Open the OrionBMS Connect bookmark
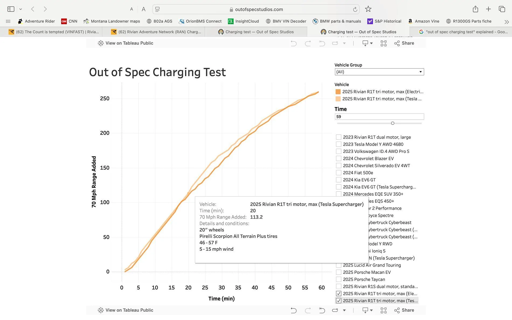Image resolution: width=512 pixels, height=320 pixels. (200, 21)
